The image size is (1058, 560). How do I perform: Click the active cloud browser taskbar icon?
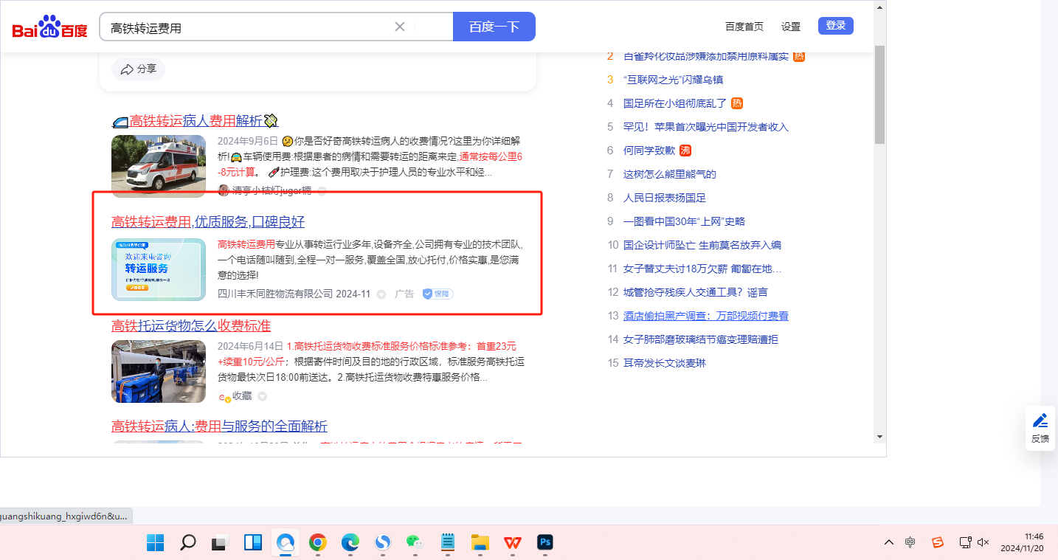[x=286, y=543]
